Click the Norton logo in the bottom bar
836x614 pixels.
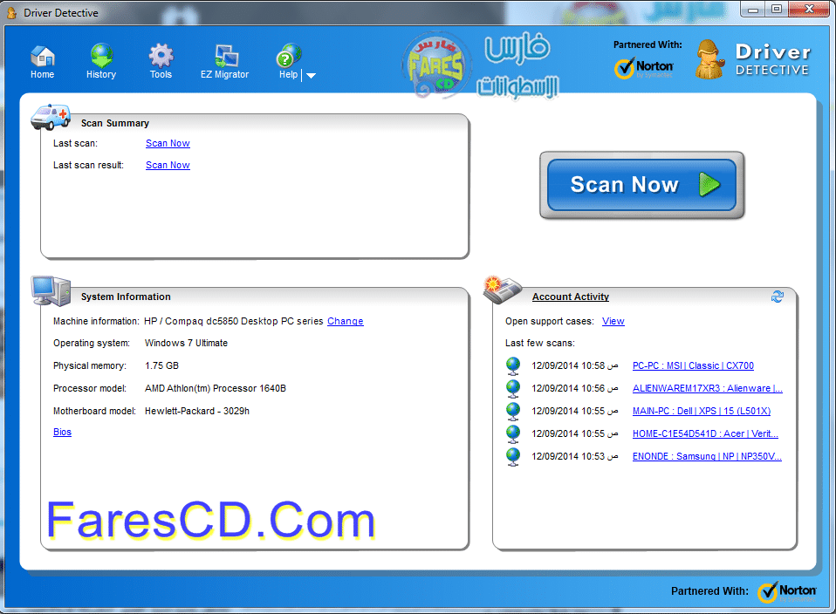coord(787,592)
